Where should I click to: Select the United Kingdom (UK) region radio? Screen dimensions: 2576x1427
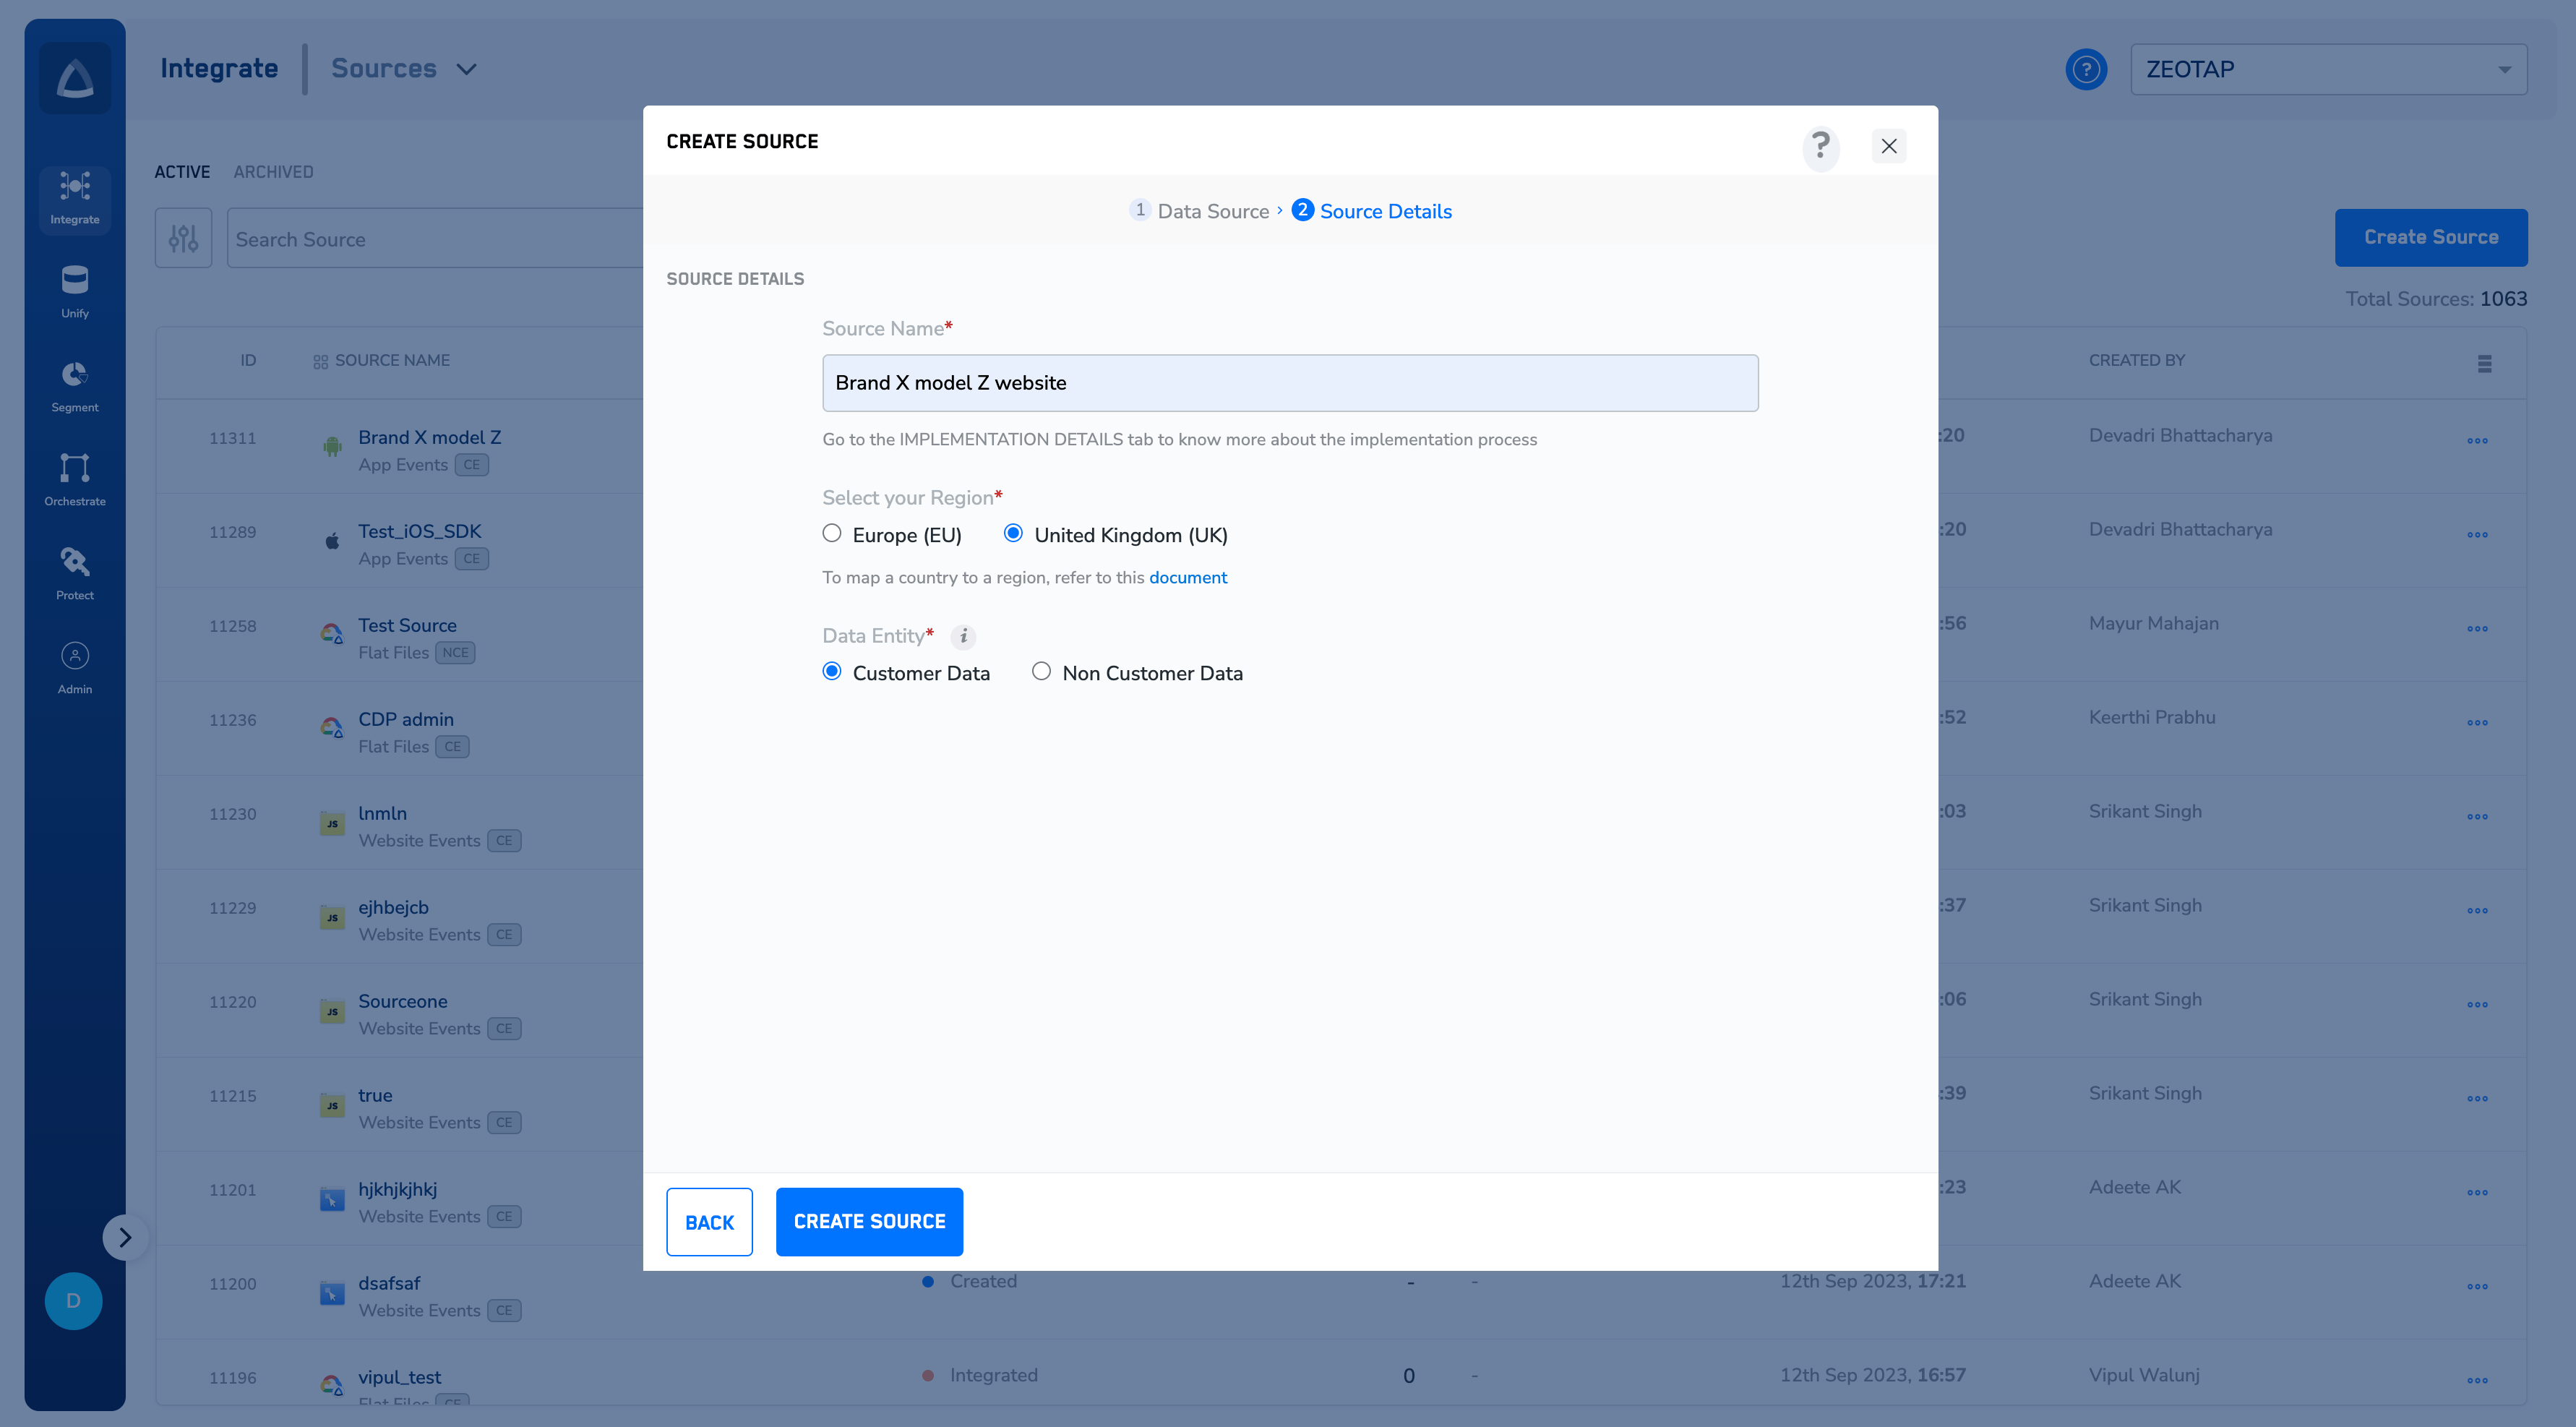(1013, 533)
